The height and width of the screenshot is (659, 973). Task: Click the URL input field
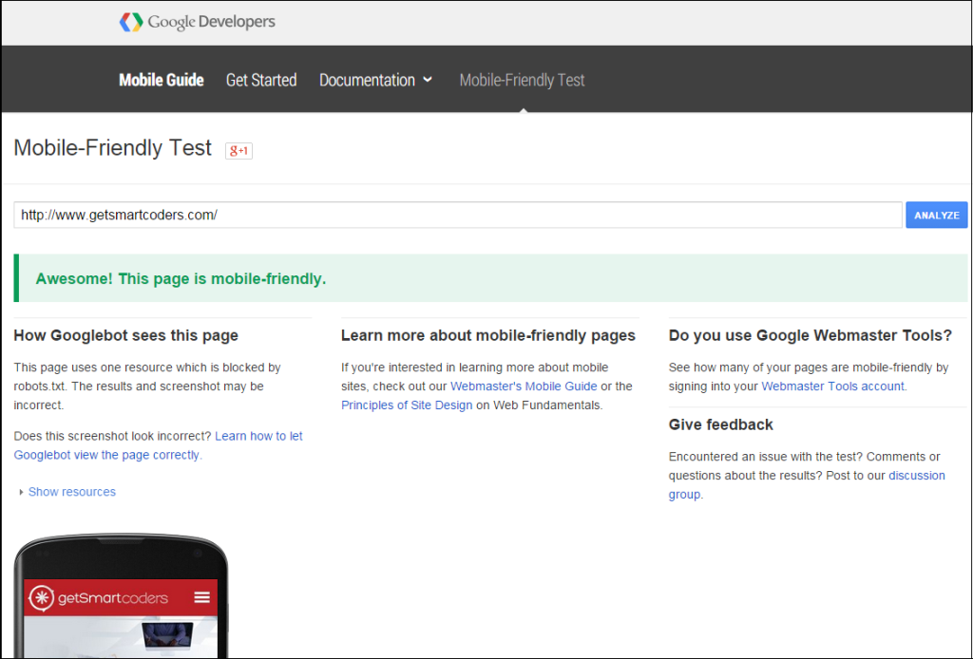458,216
